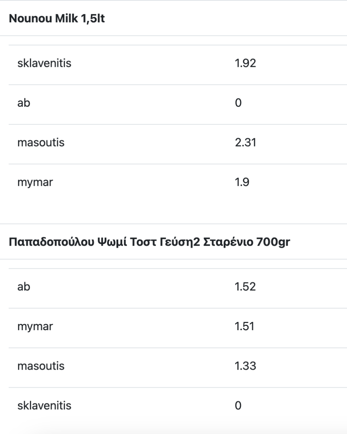The height and width of the screenshot is (434, 347).
Task: Click the Nounou Milk 1,5lt heading
Action: point(57,19)
